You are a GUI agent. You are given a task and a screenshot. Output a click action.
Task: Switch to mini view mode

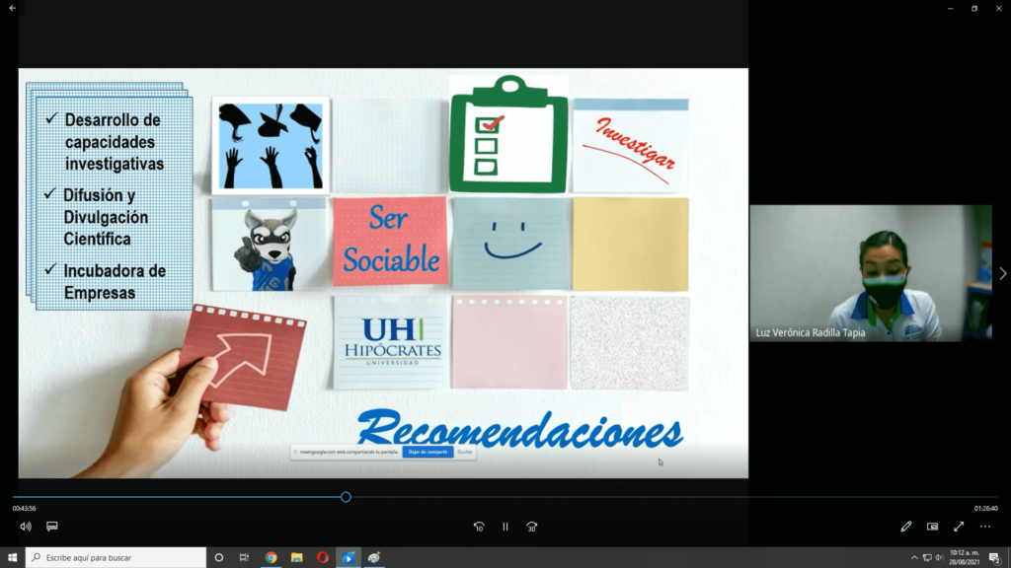tap(932, 527)
